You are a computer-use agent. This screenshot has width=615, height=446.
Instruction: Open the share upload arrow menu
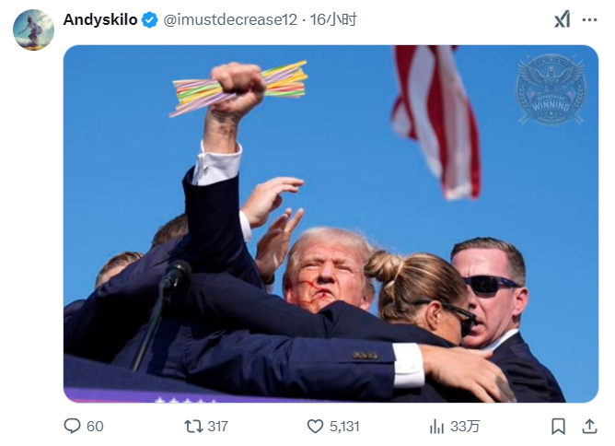click(589, 427)
